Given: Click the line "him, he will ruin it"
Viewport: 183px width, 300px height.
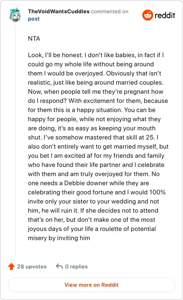Looking at the screenshot, I should click(x=93, y=210).
